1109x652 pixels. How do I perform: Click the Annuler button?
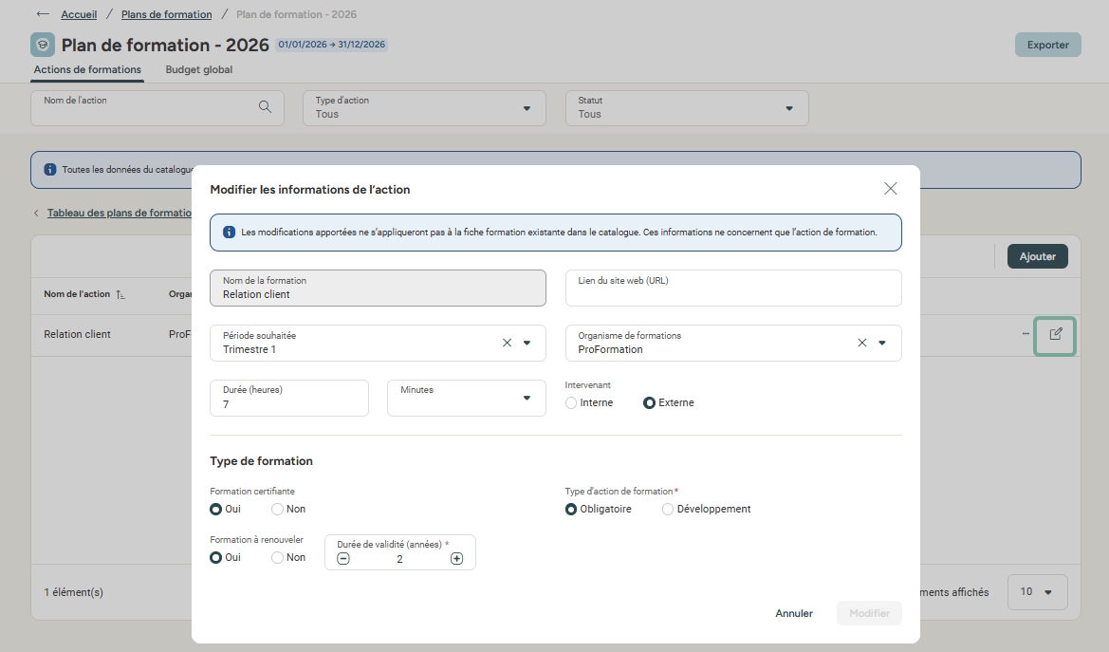point(794,613)
